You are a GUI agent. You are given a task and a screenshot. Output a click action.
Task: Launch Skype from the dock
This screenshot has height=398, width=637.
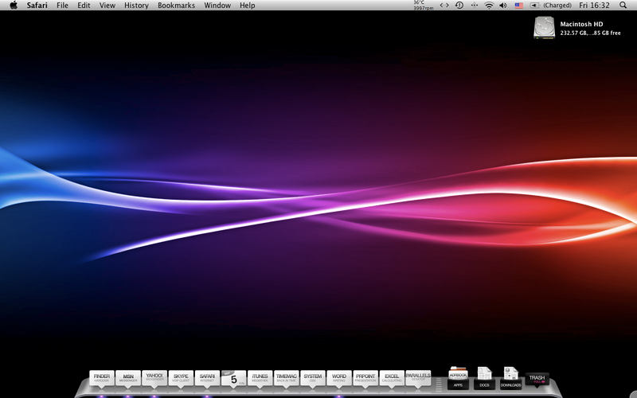pos(181,378)
